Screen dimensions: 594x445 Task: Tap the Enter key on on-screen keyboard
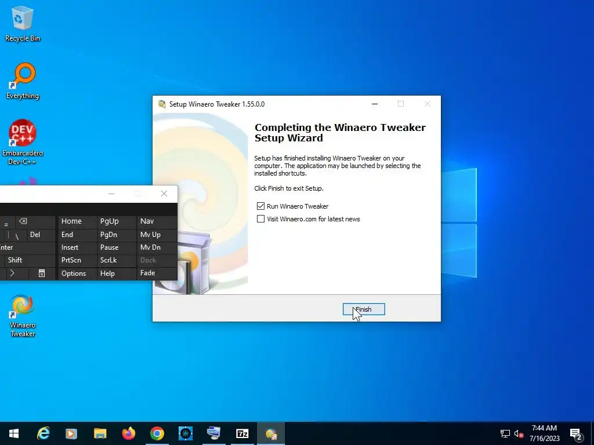[x=27, y=247]
